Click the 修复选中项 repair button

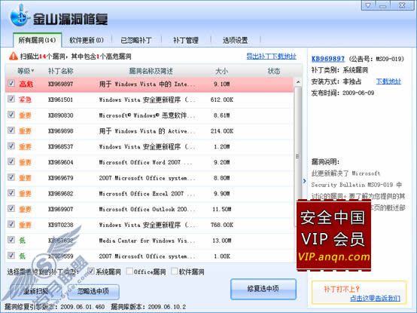tap(263, 289)
